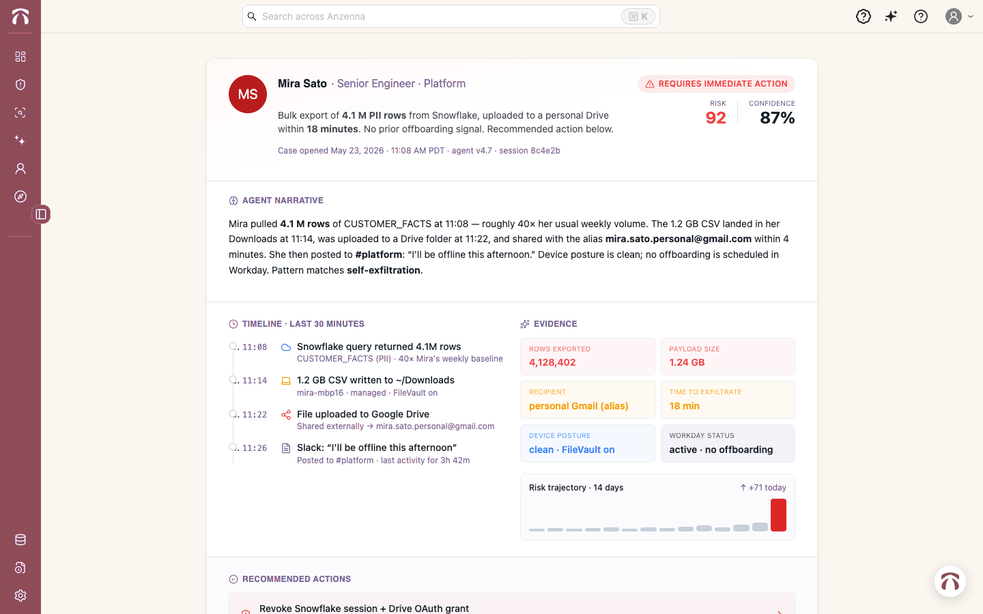The width and height of the screenshot is (983, 614).
Task: Open the shield alerts icon in sidebar
Action: click(20, 85)
